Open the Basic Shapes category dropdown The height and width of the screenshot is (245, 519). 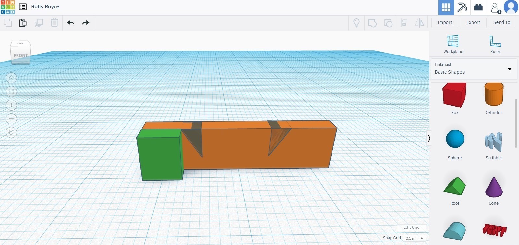click(x=474, y=69)
